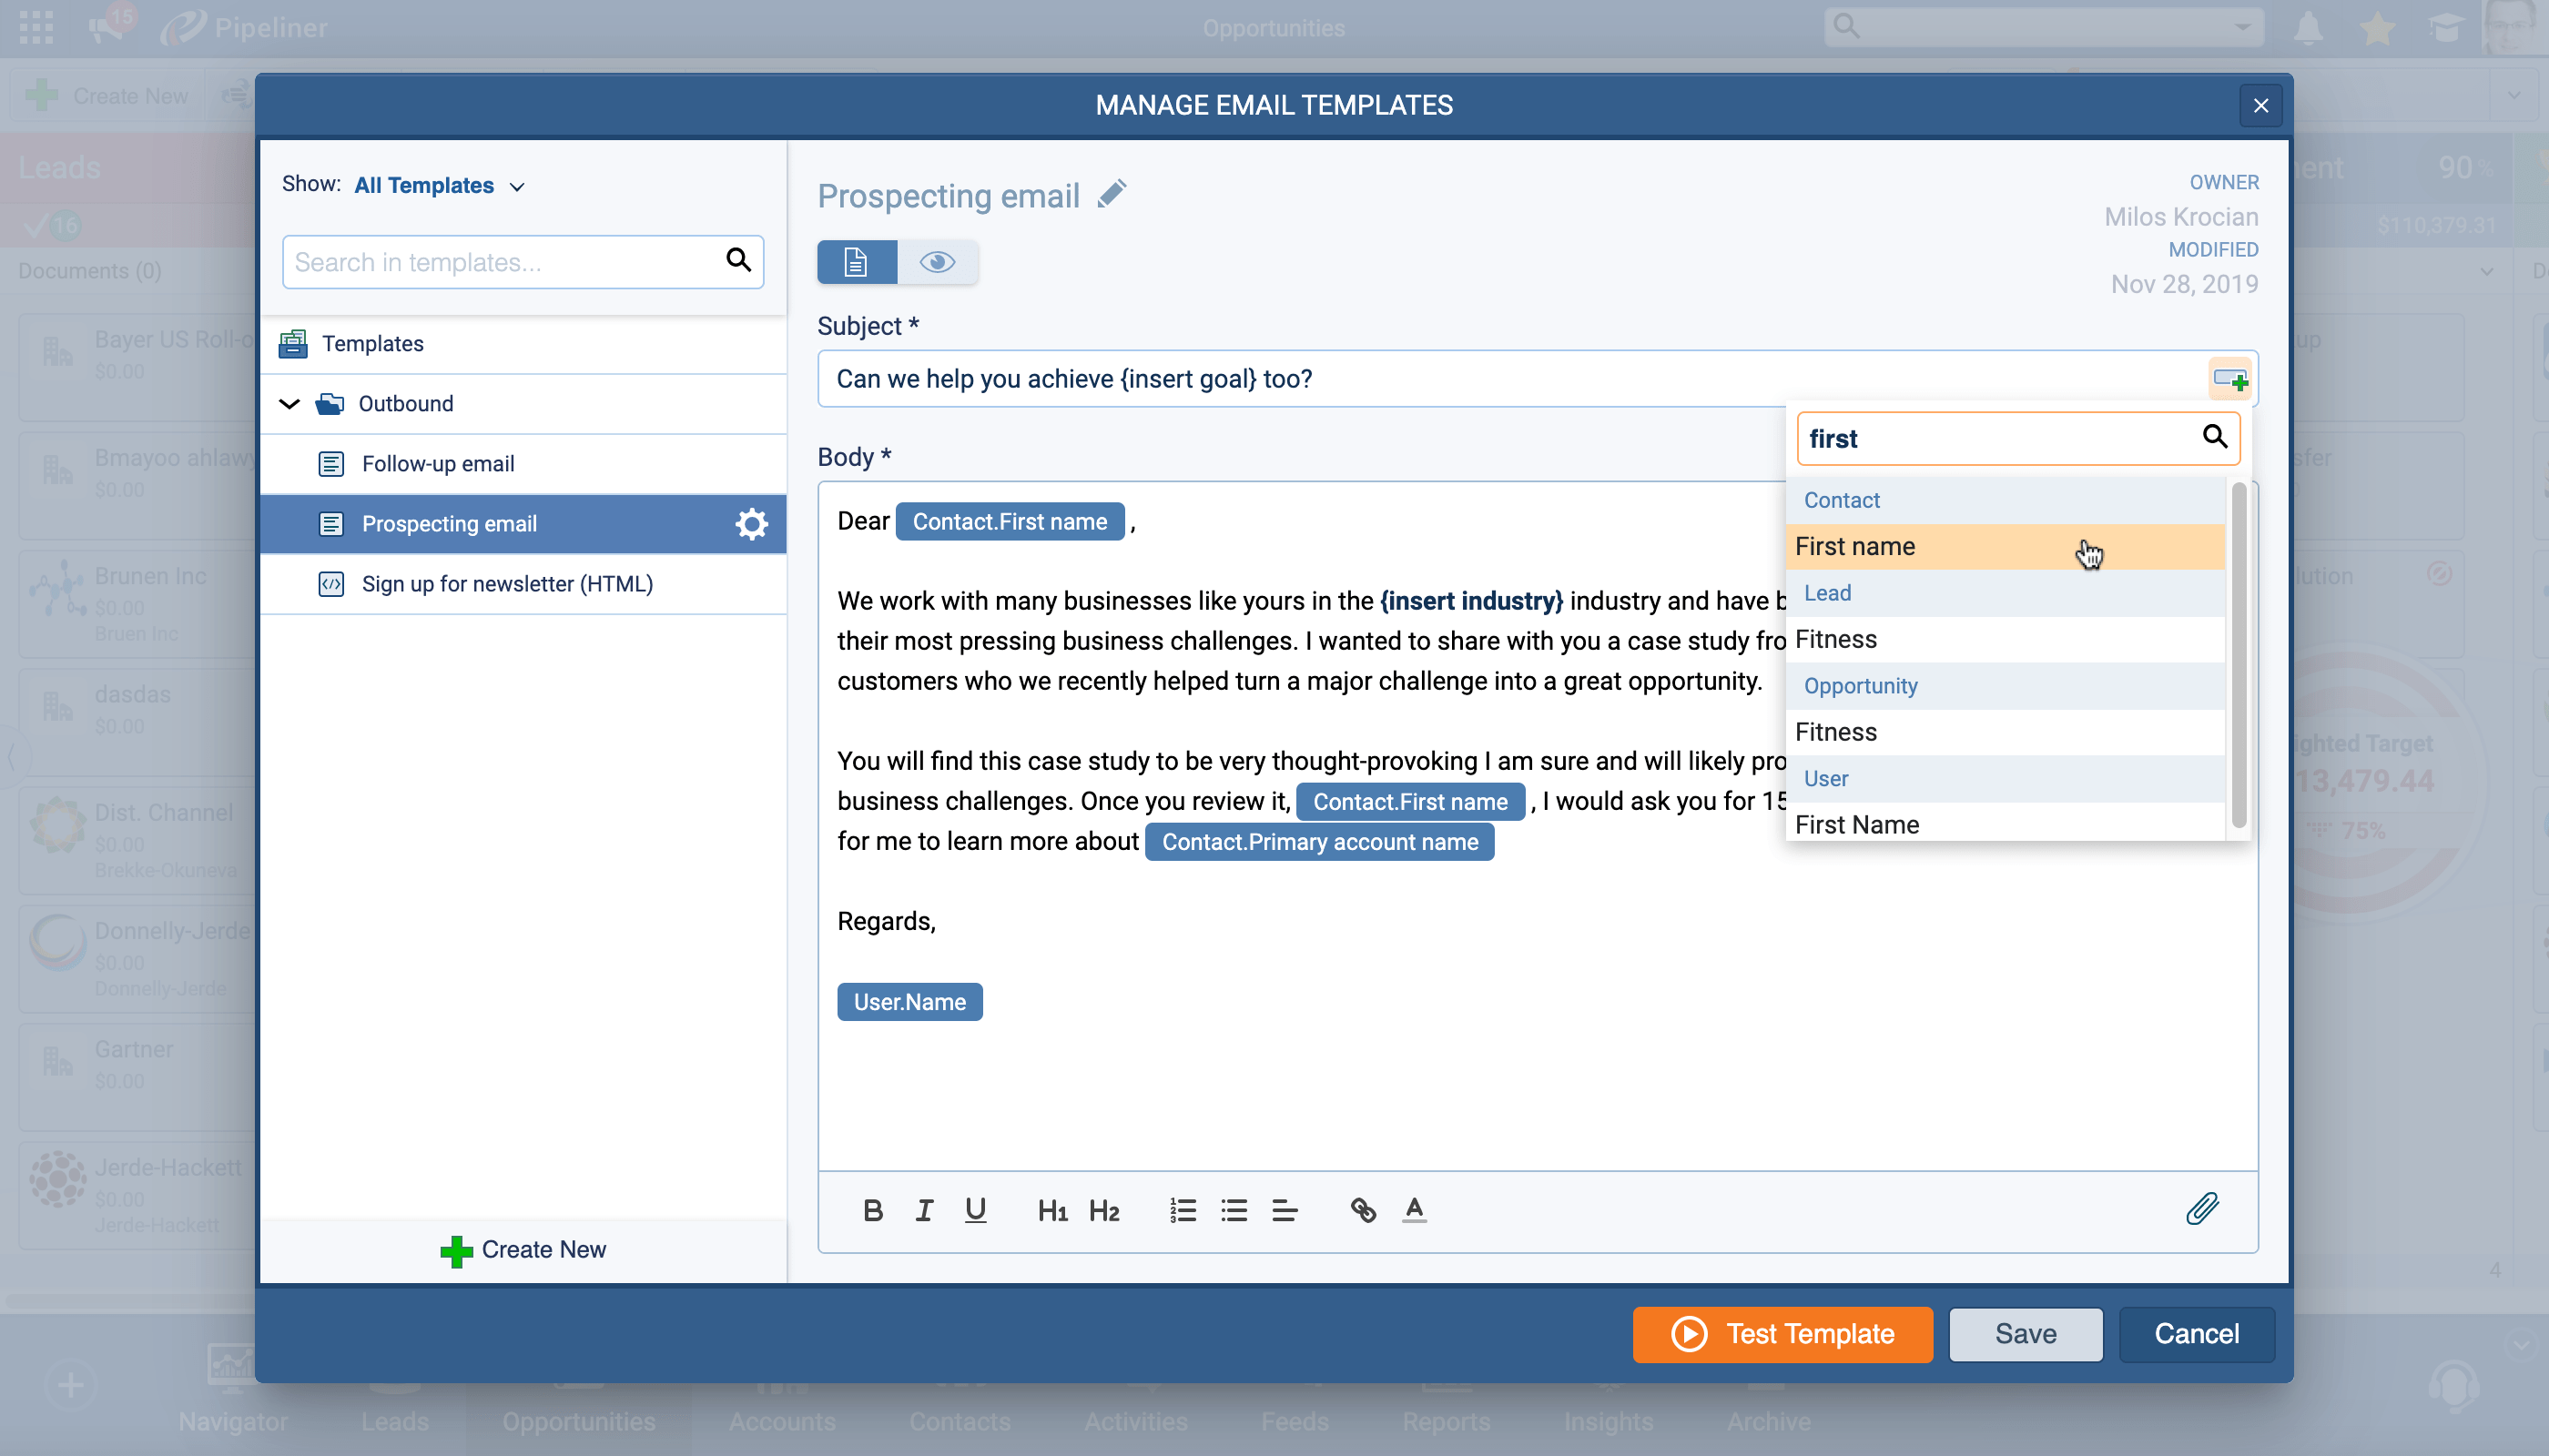This screenshot has width=2549, height=1456.
Task: Open the text color picker
Action: pos(1414,1211)
